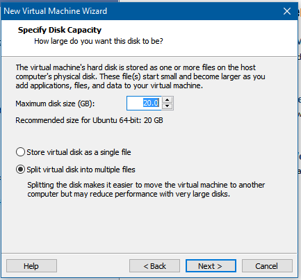Viewport: 301px width, 280px height.
Task: Click the highlighted 20.0 disk size value
Action: (x=151, y=103)
